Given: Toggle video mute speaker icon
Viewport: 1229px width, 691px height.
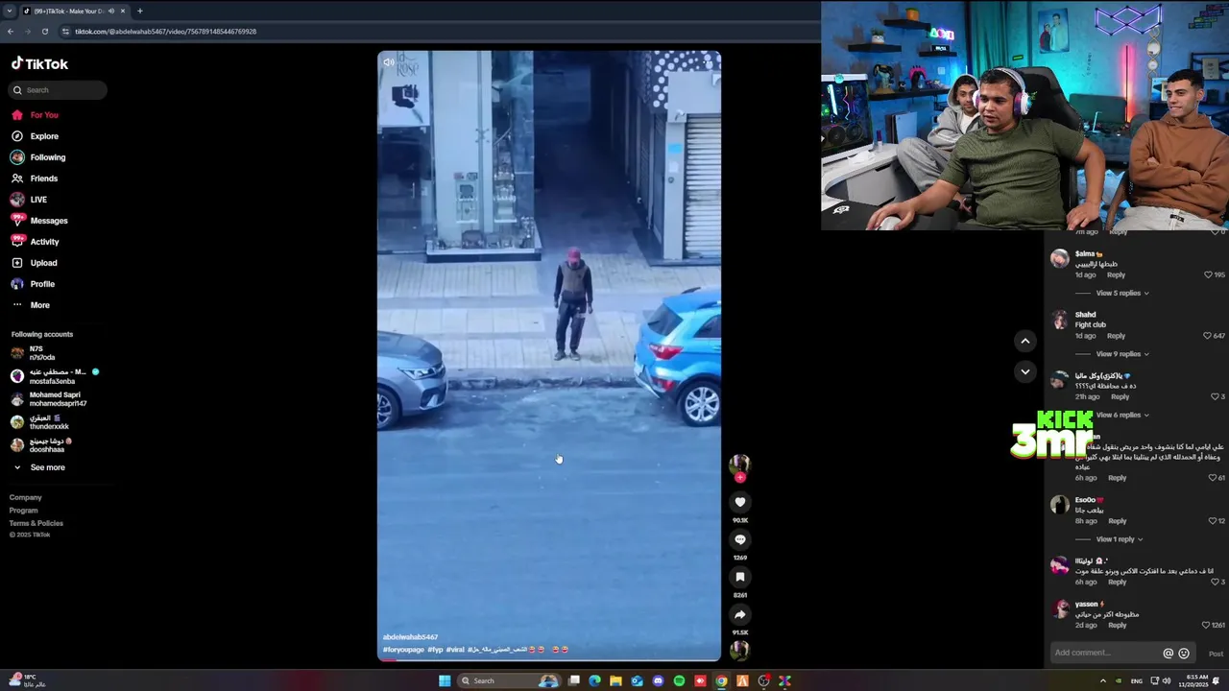Looking at the screenshot, I should point(389,62).
